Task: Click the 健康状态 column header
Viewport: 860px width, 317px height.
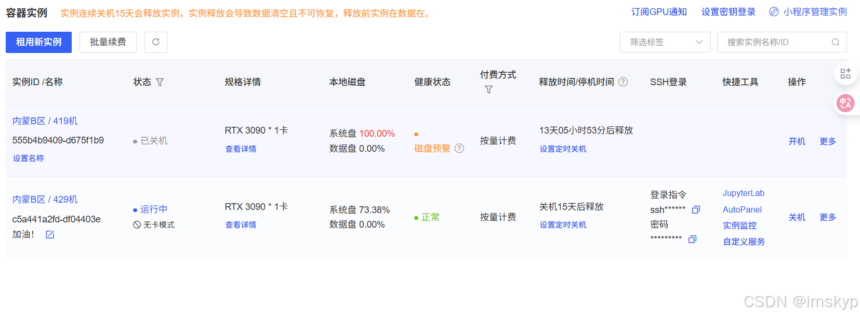Action: 432,82
